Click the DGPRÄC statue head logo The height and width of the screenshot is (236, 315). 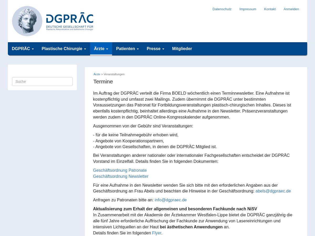coord(27,21)
